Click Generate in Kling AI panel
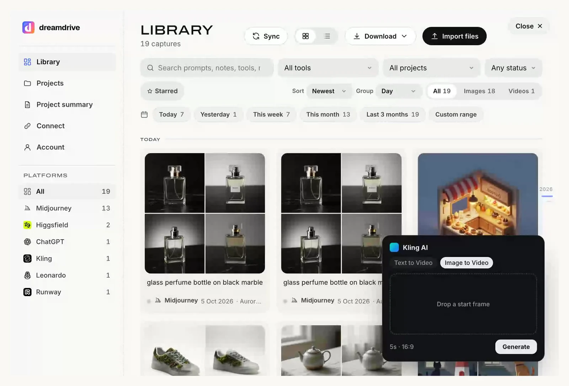 (516, 347)
